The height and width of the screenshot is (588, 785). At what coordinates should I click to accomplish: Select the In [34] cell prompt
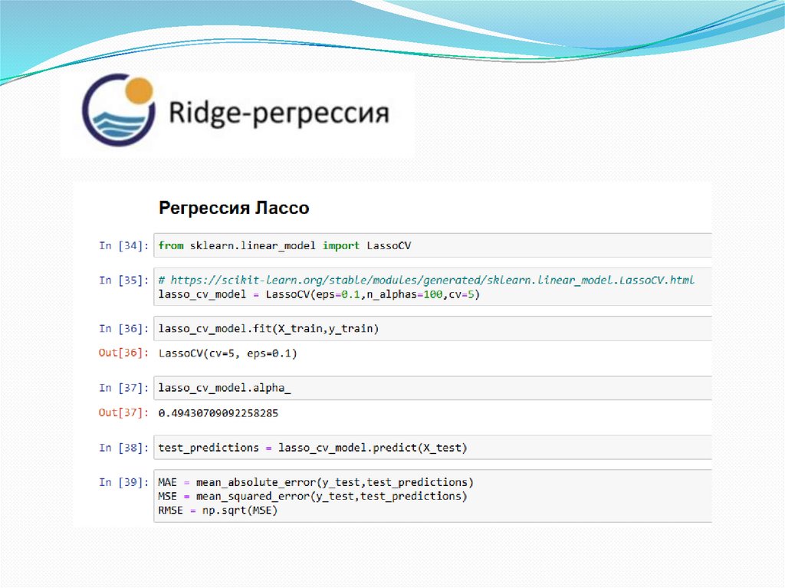coord(122,245)
